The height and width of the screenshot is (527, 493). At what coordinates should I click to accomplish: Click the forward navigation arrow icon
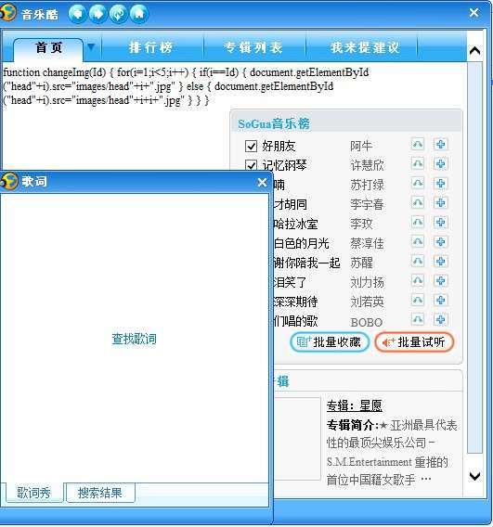(x=97, y=14)
